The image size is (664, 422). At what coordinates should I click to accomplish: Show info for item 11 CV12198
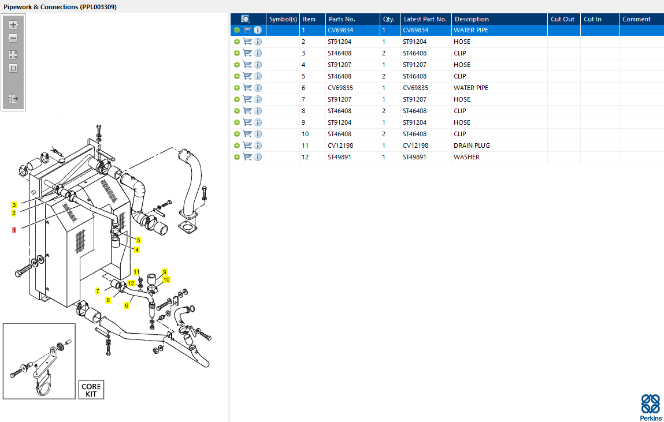(258, 145)
